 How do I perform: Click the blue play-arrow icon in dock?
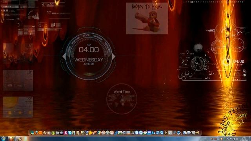point(141,133)
